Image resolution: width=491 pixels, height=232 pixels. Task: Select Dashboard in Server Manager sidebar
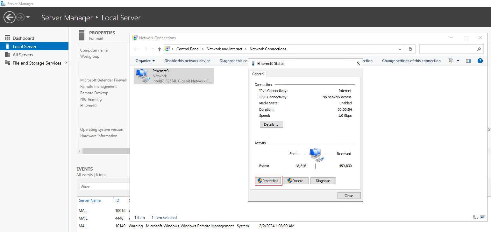(23, 38)
